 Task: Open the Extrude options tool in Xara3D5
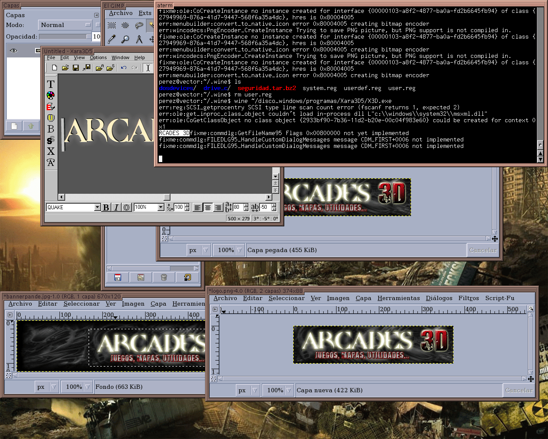[51, 106]
